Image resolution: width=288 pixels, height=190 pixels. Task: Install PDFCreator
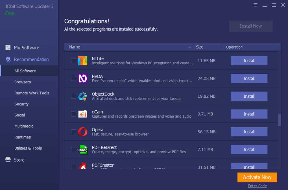249,166
